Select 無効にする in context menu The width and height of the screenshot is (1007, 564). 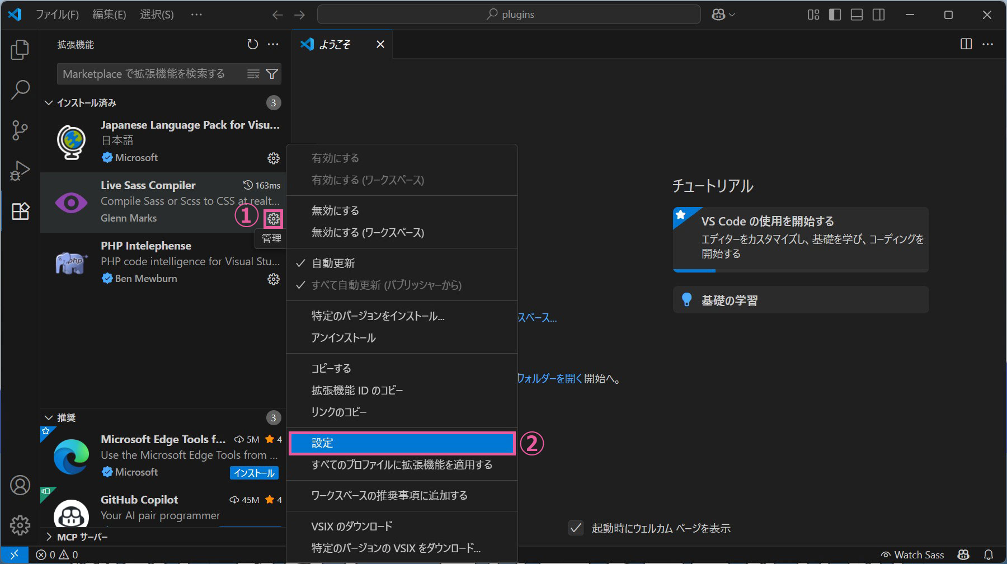click(402, 211)
